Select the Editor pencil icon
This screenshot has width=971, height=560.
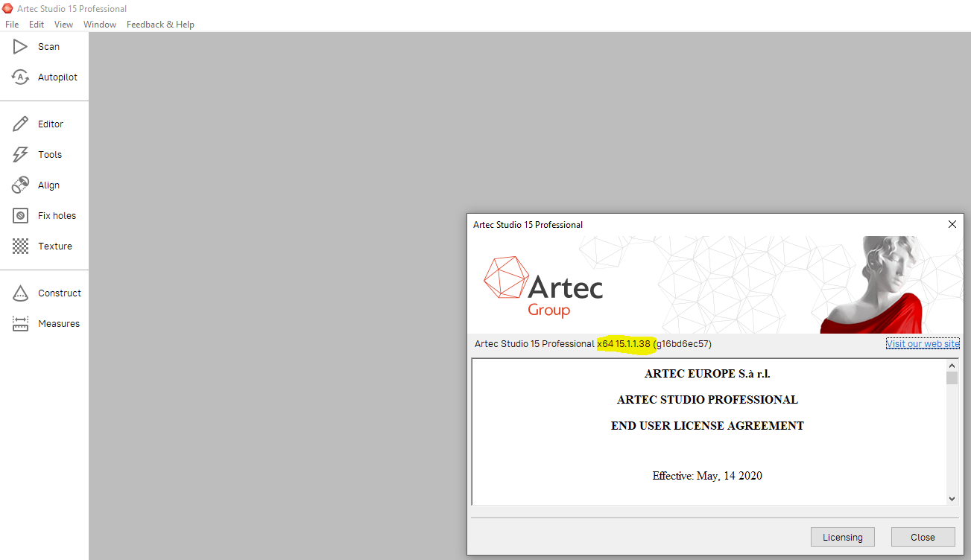[20, 124]
